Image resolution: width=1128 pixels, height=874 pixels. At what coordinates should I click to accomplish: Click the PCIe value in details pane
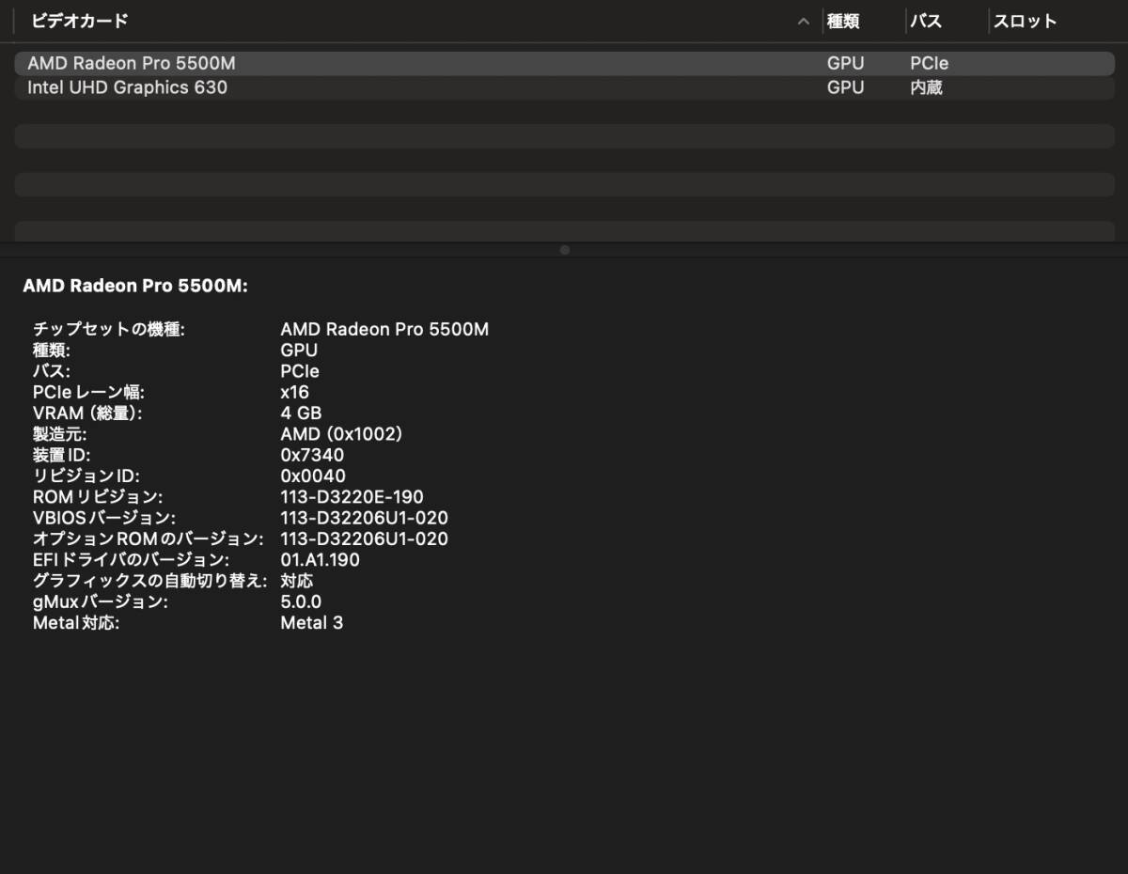[x=300, y=371]
